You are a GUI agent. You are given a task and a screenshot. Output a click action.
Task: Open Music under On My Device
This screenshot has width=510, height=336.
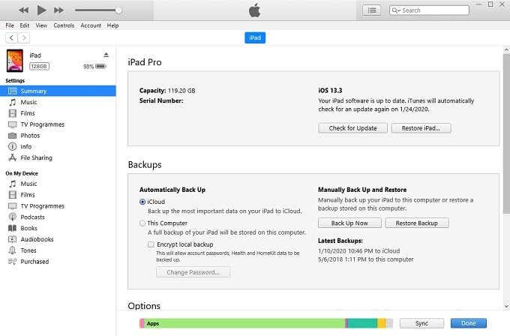point(28,184)
